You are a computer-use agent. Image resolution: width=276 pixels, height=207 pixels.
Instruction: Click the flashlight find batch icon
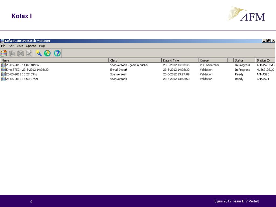tap(39, 53)
